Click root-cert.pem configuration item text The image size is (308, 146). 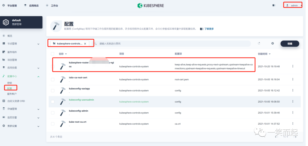tap(182, 80)
